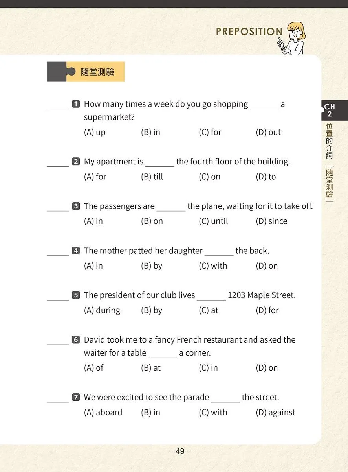Image resolution: width=348 pixels, height=472 pixels.
Task: Choose (C) at for Maple Street question
Action: coord(209,310)
